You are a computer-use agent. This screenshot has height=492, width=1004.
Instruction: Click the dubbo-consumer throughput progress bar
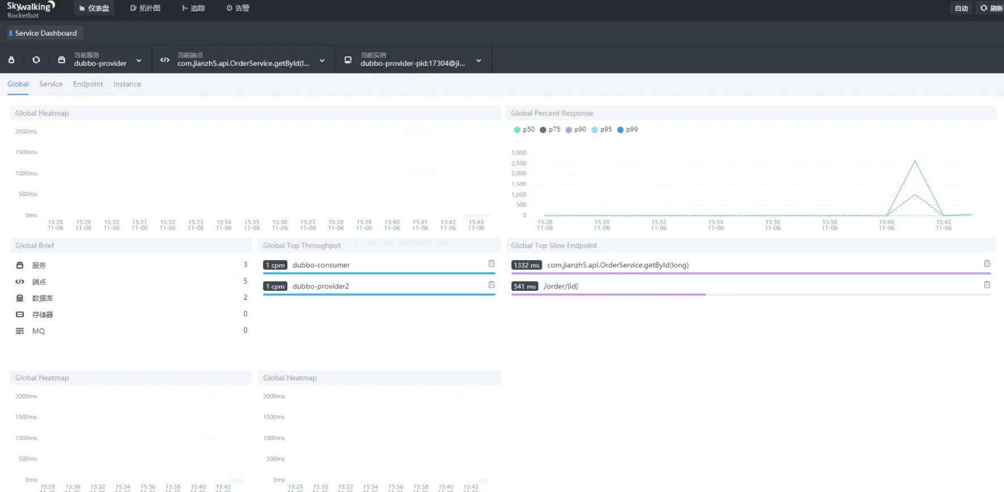379,273
